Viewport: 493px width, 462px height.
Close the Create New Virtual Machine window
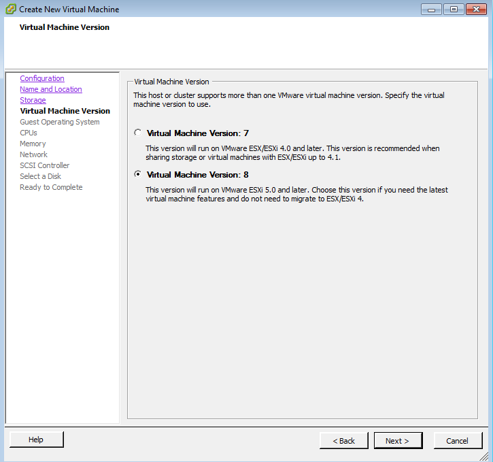click(x=476, y=10)
